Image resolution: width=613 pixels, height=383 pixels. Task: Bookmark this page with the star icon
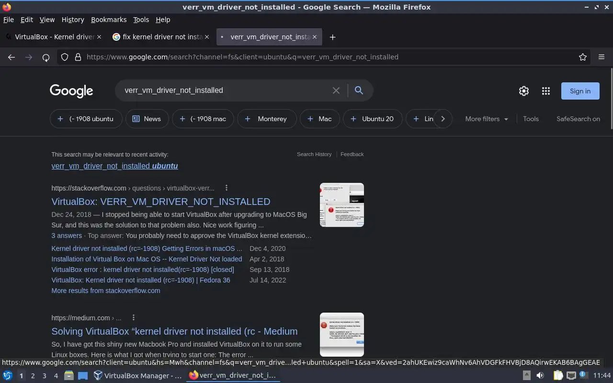[x=583, y=57]
